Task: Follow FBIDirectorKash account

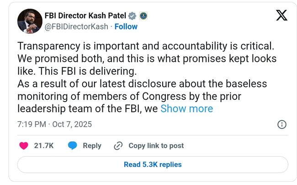Action: pos(126,26)
